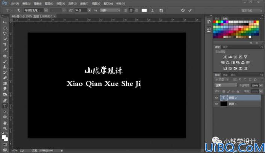
Task: Select the red swatch in Swatches panel
Action: (x=215, y=22)
